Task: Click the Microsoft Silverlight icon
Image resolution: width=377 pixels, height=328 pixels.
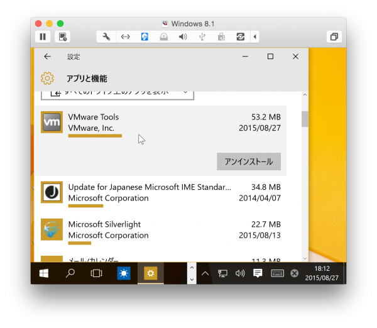Action: (52, 229)
